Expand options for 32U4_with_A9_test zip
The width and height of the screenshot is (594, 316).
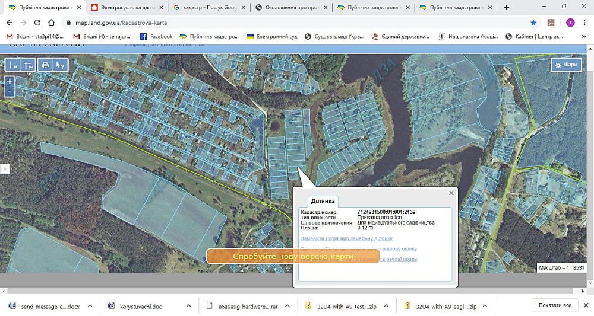[x=386, y=306]
